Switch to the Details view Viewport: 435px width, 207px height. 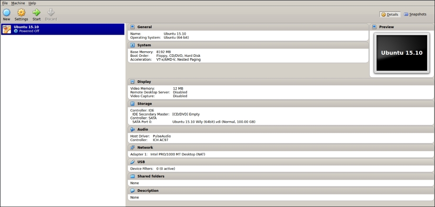[390, 14]
